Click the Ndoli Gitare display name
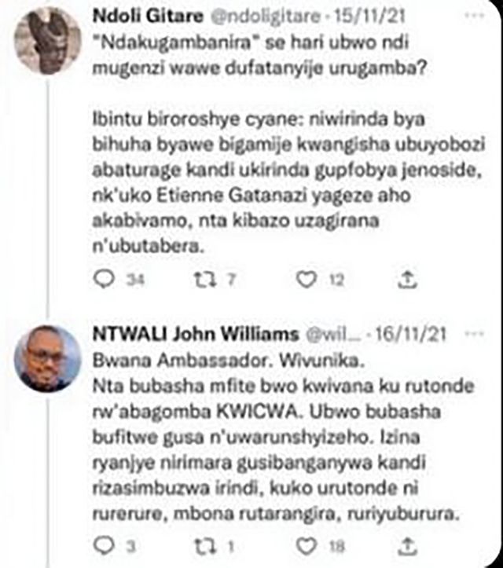Screen dimensions: 503x568 click(148, 16)
